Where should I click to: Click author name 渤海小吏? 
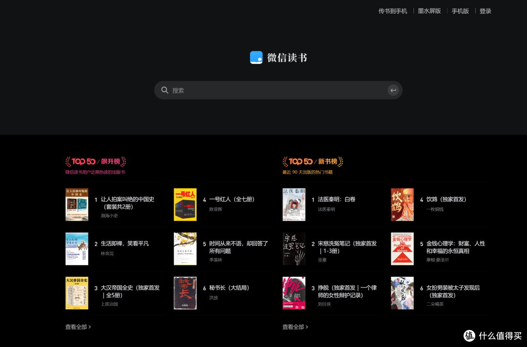(109, 216)
